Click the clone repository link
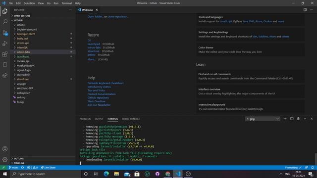The height and width of the screenshot is (178, 317). tap(118, 16)
